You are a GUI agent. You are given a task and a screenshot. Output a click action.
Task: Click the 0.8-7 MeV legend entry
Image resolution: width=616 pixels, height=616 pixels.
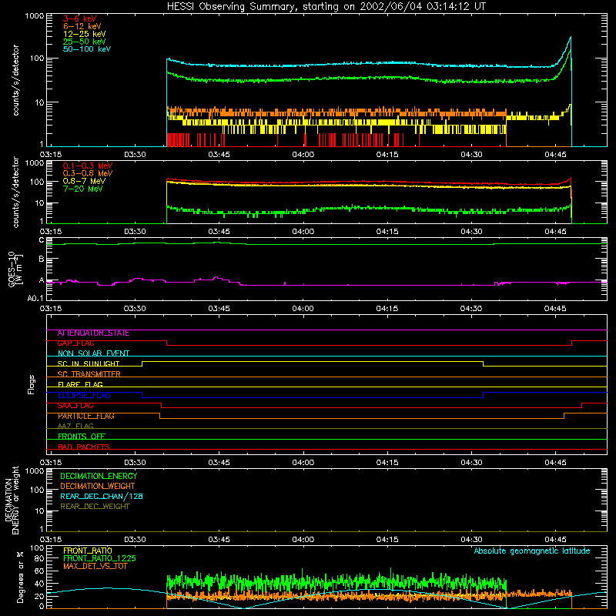tap(84, 181)
